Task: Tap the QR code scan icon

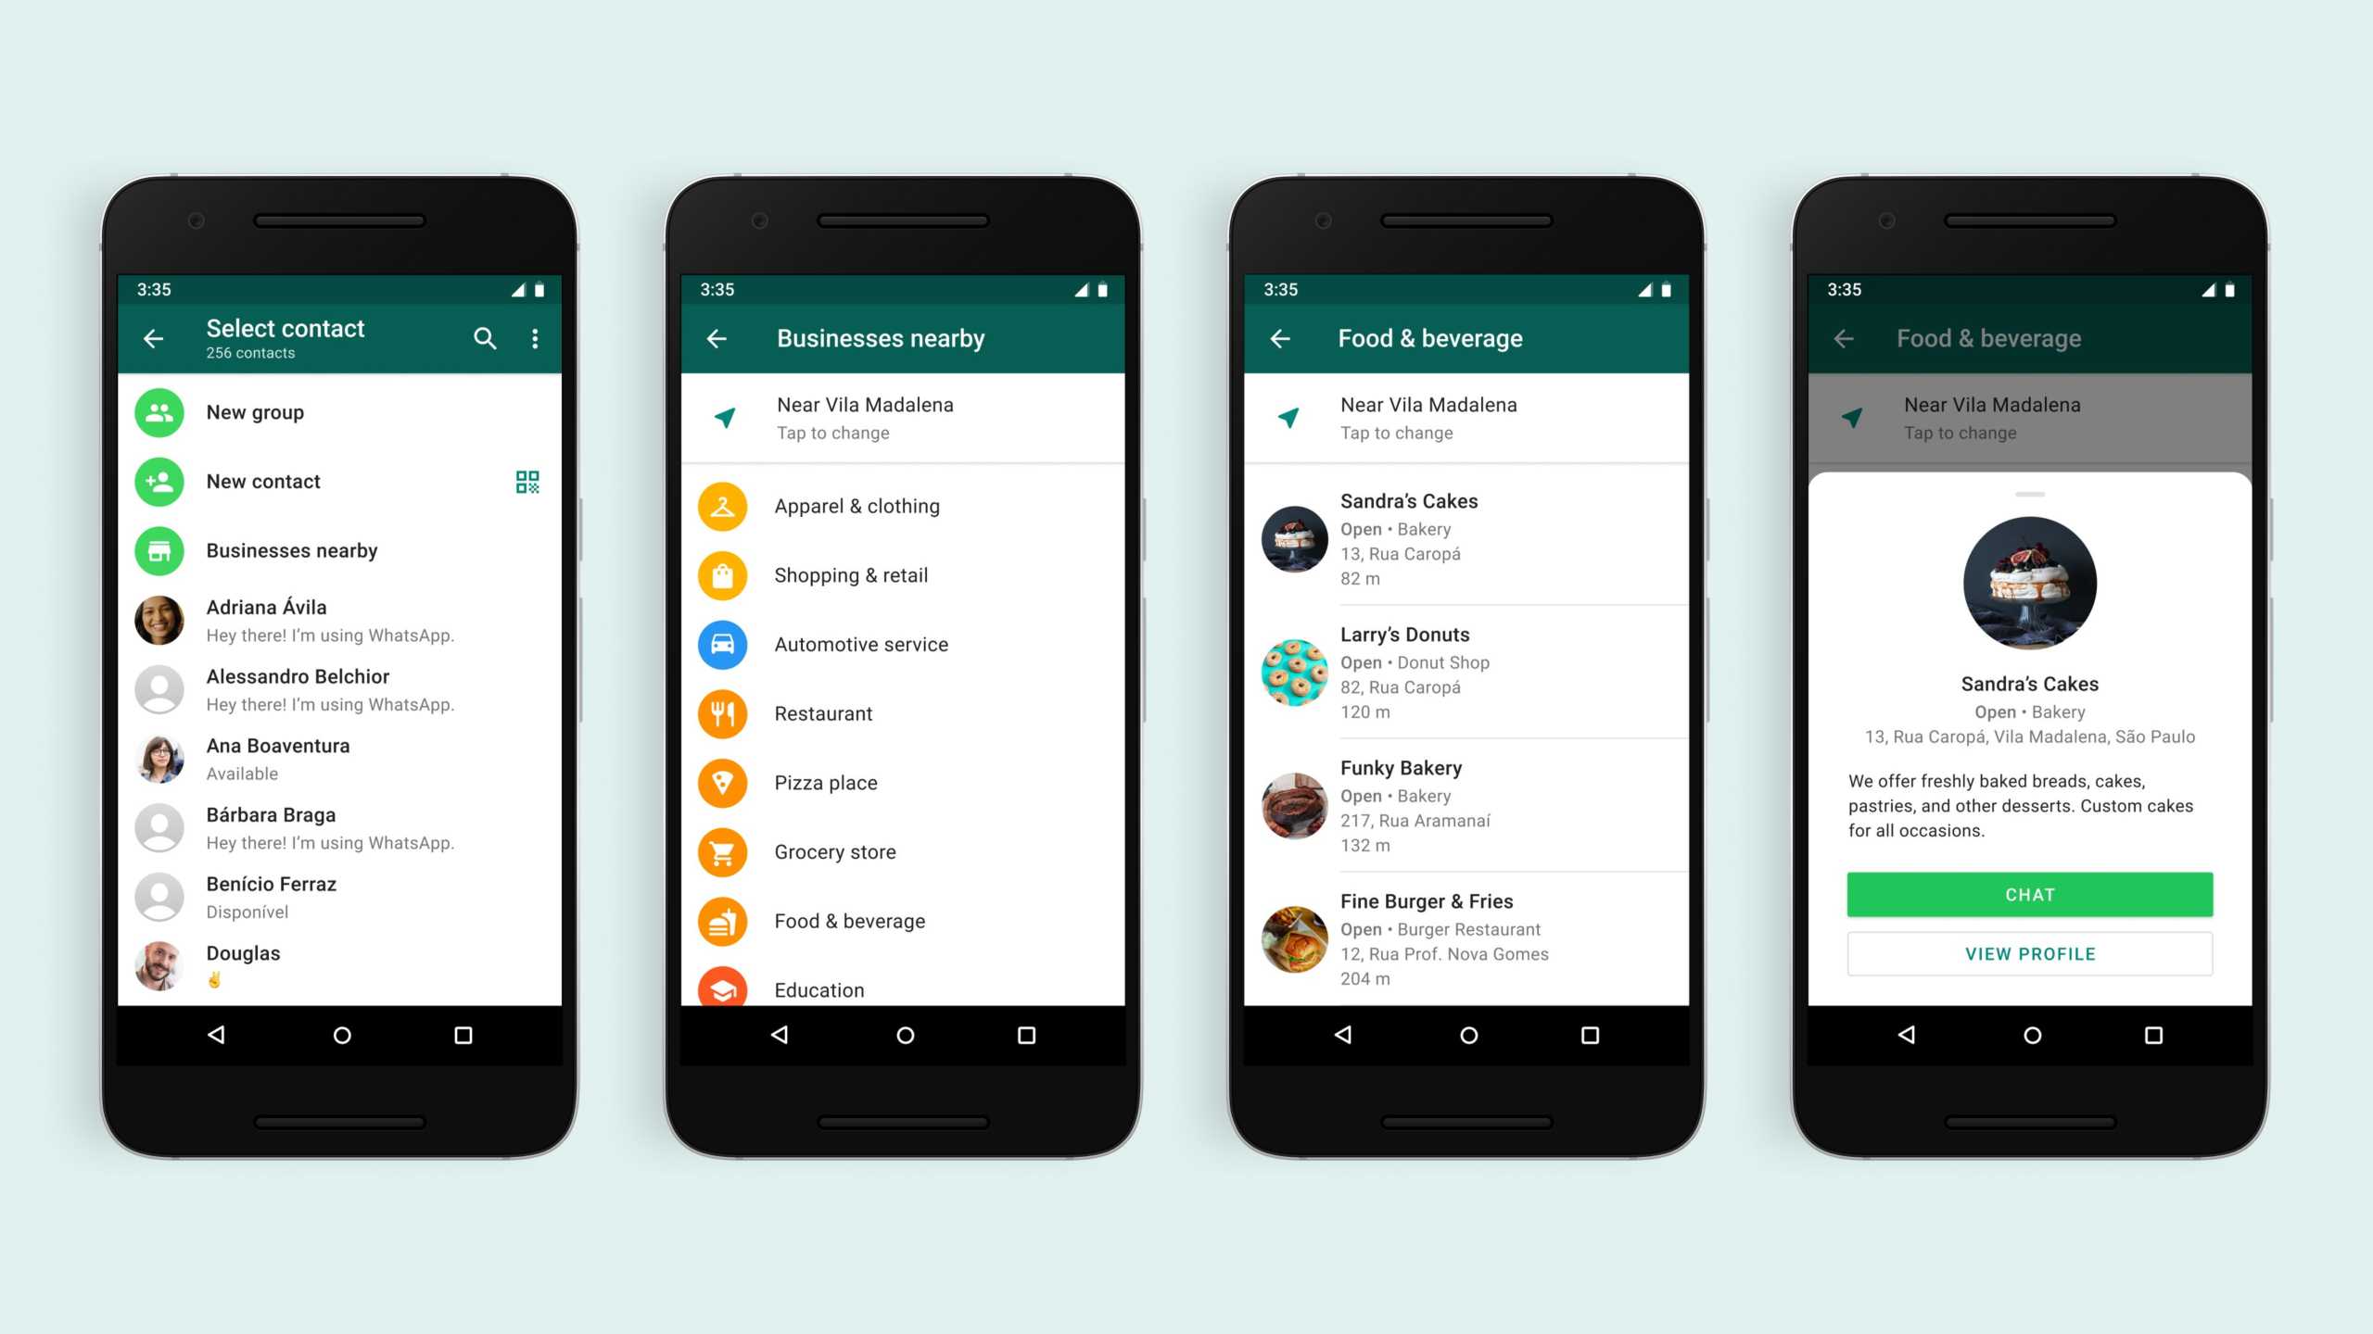Action: pyautogui.click(x=528, y=482)
